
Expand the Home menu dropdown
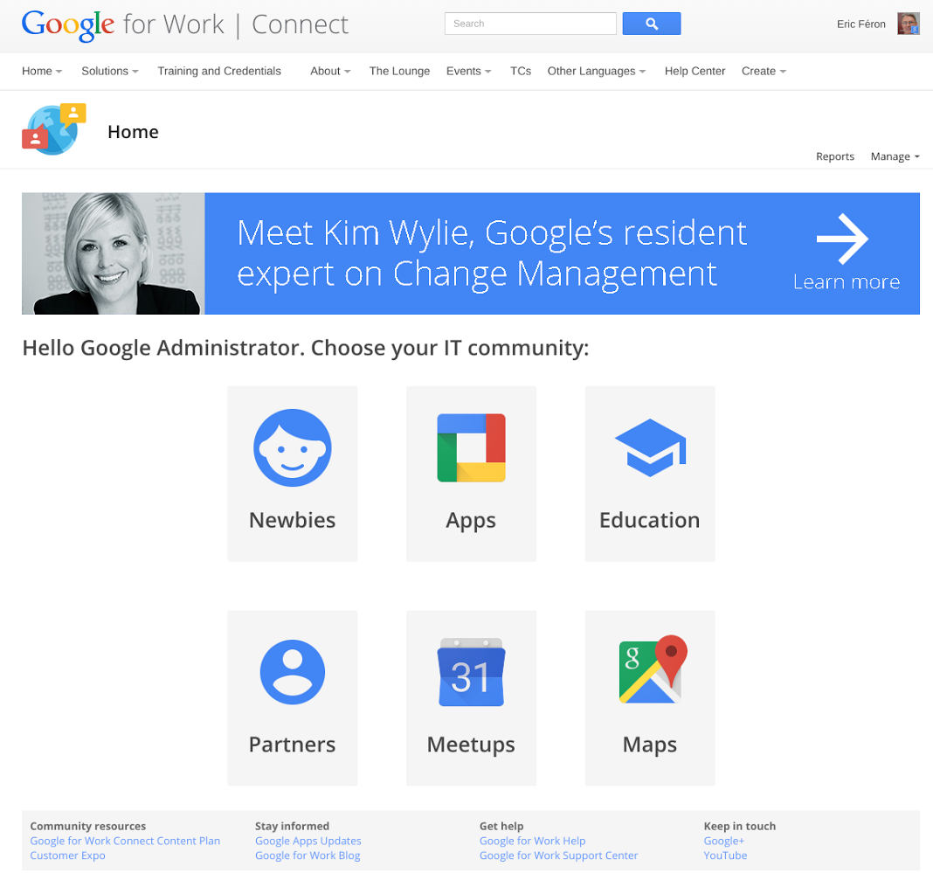[x=42, y=71]
